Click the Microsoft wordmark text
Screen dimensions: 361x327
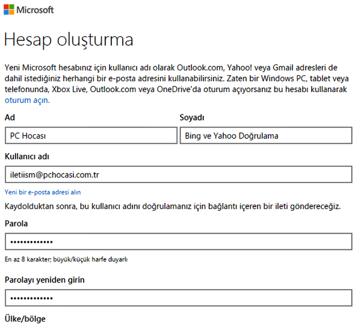(36, 10)
